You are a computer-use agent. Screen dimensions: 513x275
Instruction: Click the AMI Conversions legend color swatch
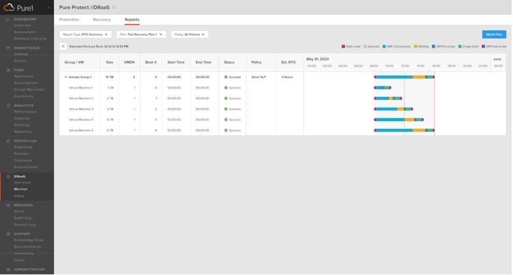coord(384,46)
